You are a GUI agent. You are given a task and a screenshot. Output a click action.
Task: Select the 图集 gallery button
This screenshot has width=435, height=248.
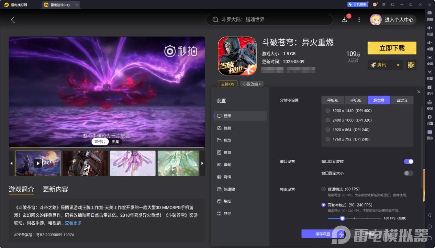[115, 142]
